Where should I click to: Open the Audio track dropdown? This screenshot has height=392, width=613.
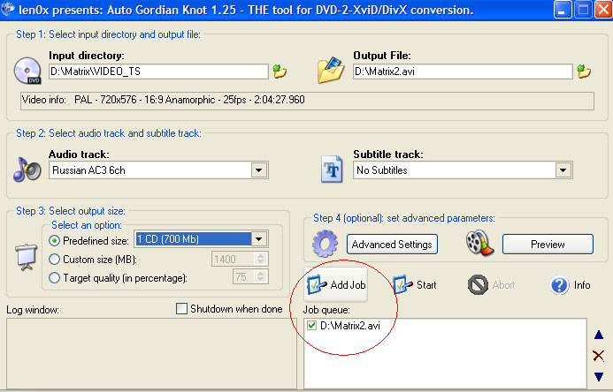point(259,170)
